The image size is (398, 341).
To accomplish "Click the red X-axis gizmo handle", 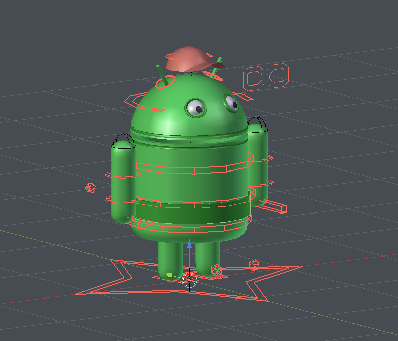I will [217, 276].
